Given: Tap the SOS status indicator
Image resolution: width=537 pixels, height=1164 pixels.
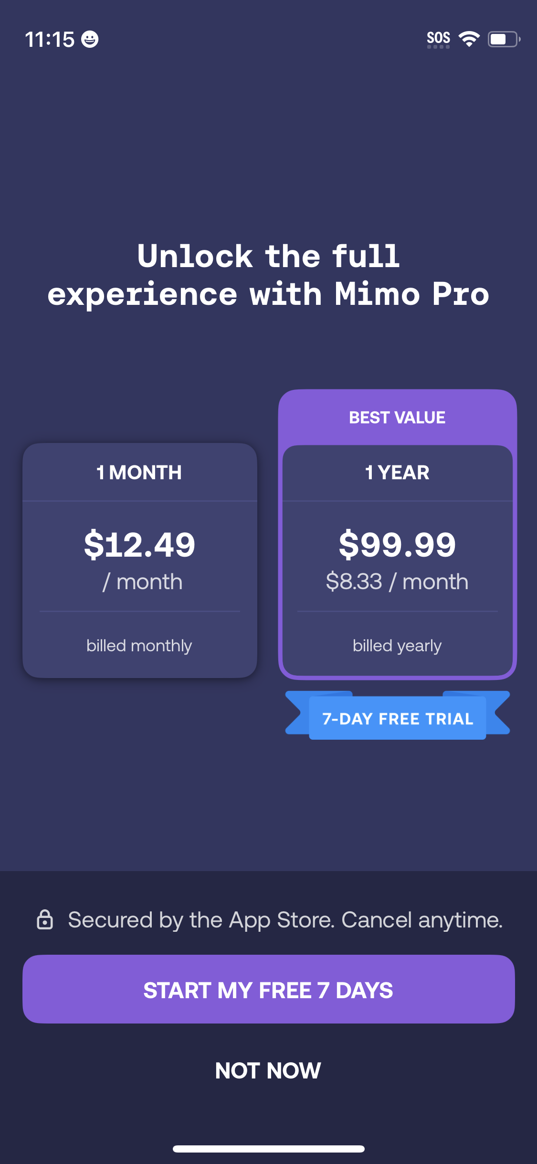Looking at the screenshot, I should 438,39.
